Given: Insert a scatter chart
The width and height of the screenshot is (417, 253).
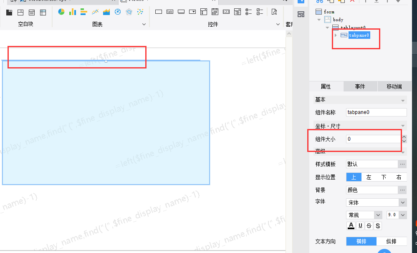Looking at the screenshot, I should click(140, 12).
